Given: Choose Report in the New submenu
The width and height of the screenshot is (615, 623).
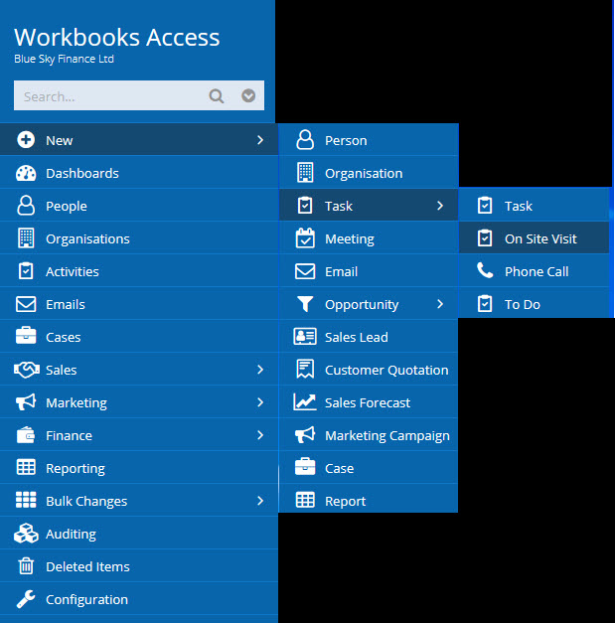Looking at the screenshot, I should point(369,500).
